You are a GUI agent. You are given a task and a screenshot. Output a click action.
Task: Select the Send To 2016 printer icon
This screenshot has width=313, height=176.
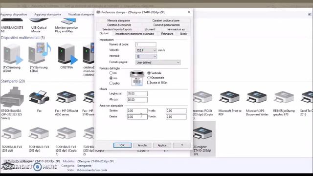point(307,97)
